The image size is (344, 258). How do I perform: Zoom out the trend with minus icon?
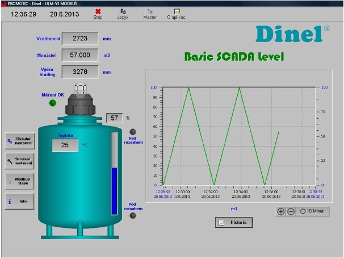pos(291,211)
